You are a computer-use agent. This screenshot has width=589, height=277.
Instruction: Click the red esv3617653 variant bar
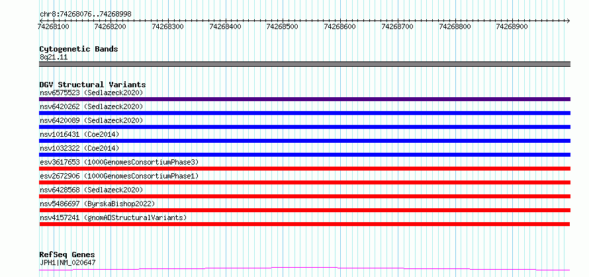pyautogui.click(x=304, y=169)
